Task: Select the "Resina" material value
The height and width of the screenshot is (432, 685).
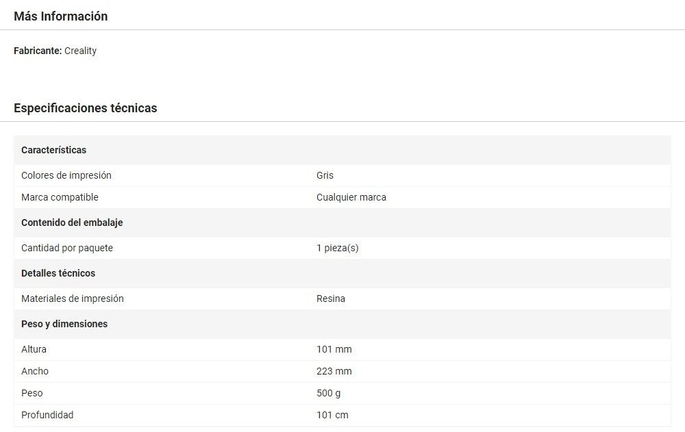Action: click(x=330, y=298)
